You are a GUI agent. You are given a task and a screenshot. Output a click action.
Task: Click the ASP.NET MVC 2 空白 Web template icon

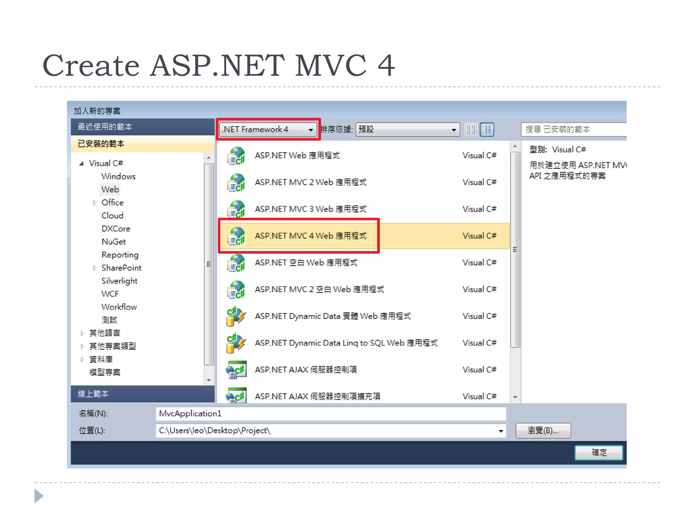[236, 289]
